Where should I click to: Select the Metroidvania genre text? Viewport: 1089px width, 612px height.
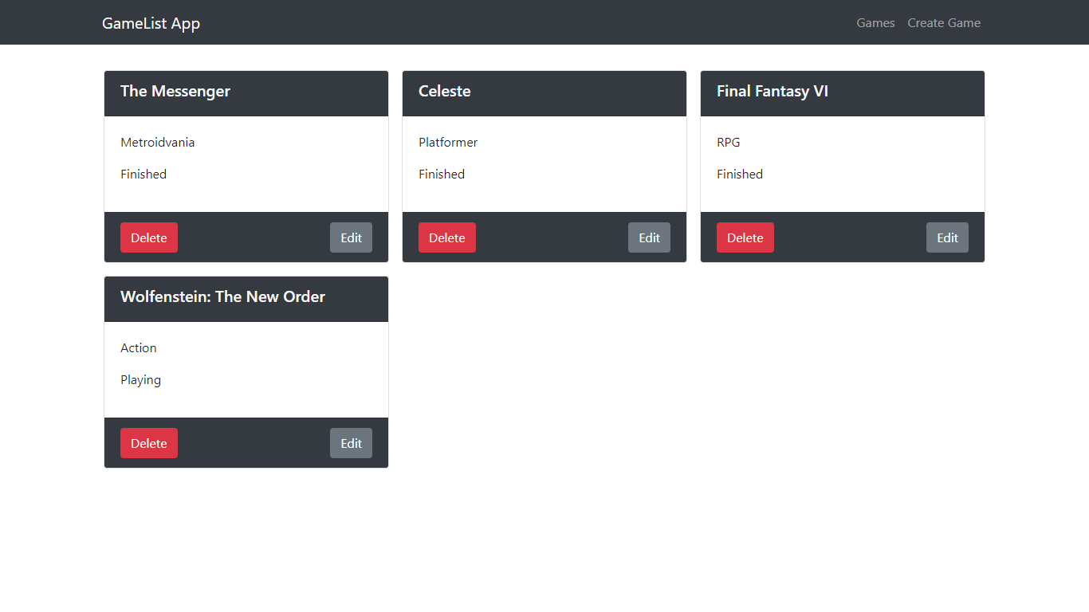158,142
